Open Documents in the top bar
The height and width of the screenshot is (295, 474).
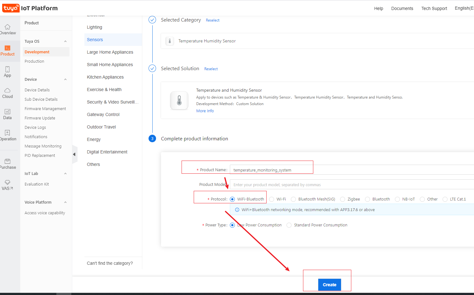402,8
